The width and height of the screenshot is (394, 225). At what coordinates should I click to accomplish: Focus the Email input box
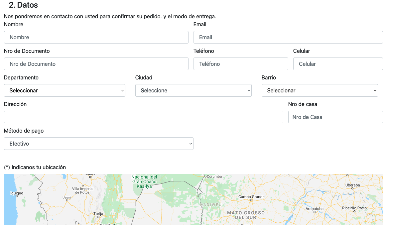(x=288, y=37)
